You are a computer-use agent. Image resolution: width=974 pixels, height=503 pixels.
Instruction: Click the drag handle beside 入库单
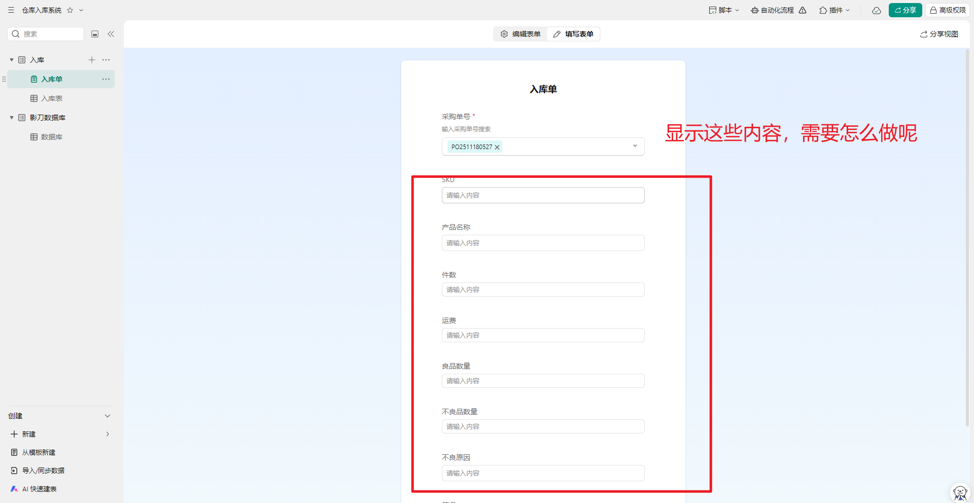pyautogui.click(x=4, y=79)
